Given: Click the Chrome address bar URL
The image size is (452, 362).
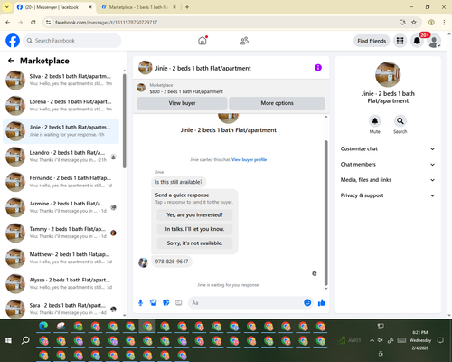Looking at the screenshot, I should [106, 23].
